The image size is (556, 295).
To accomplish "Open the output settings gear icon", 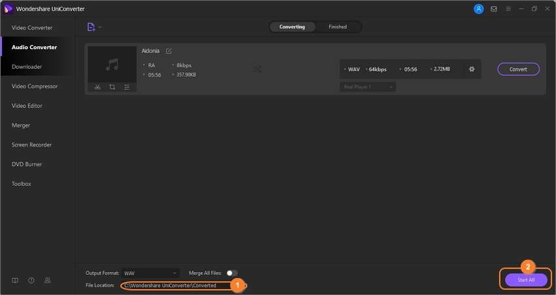I will [x=472, y=69].
